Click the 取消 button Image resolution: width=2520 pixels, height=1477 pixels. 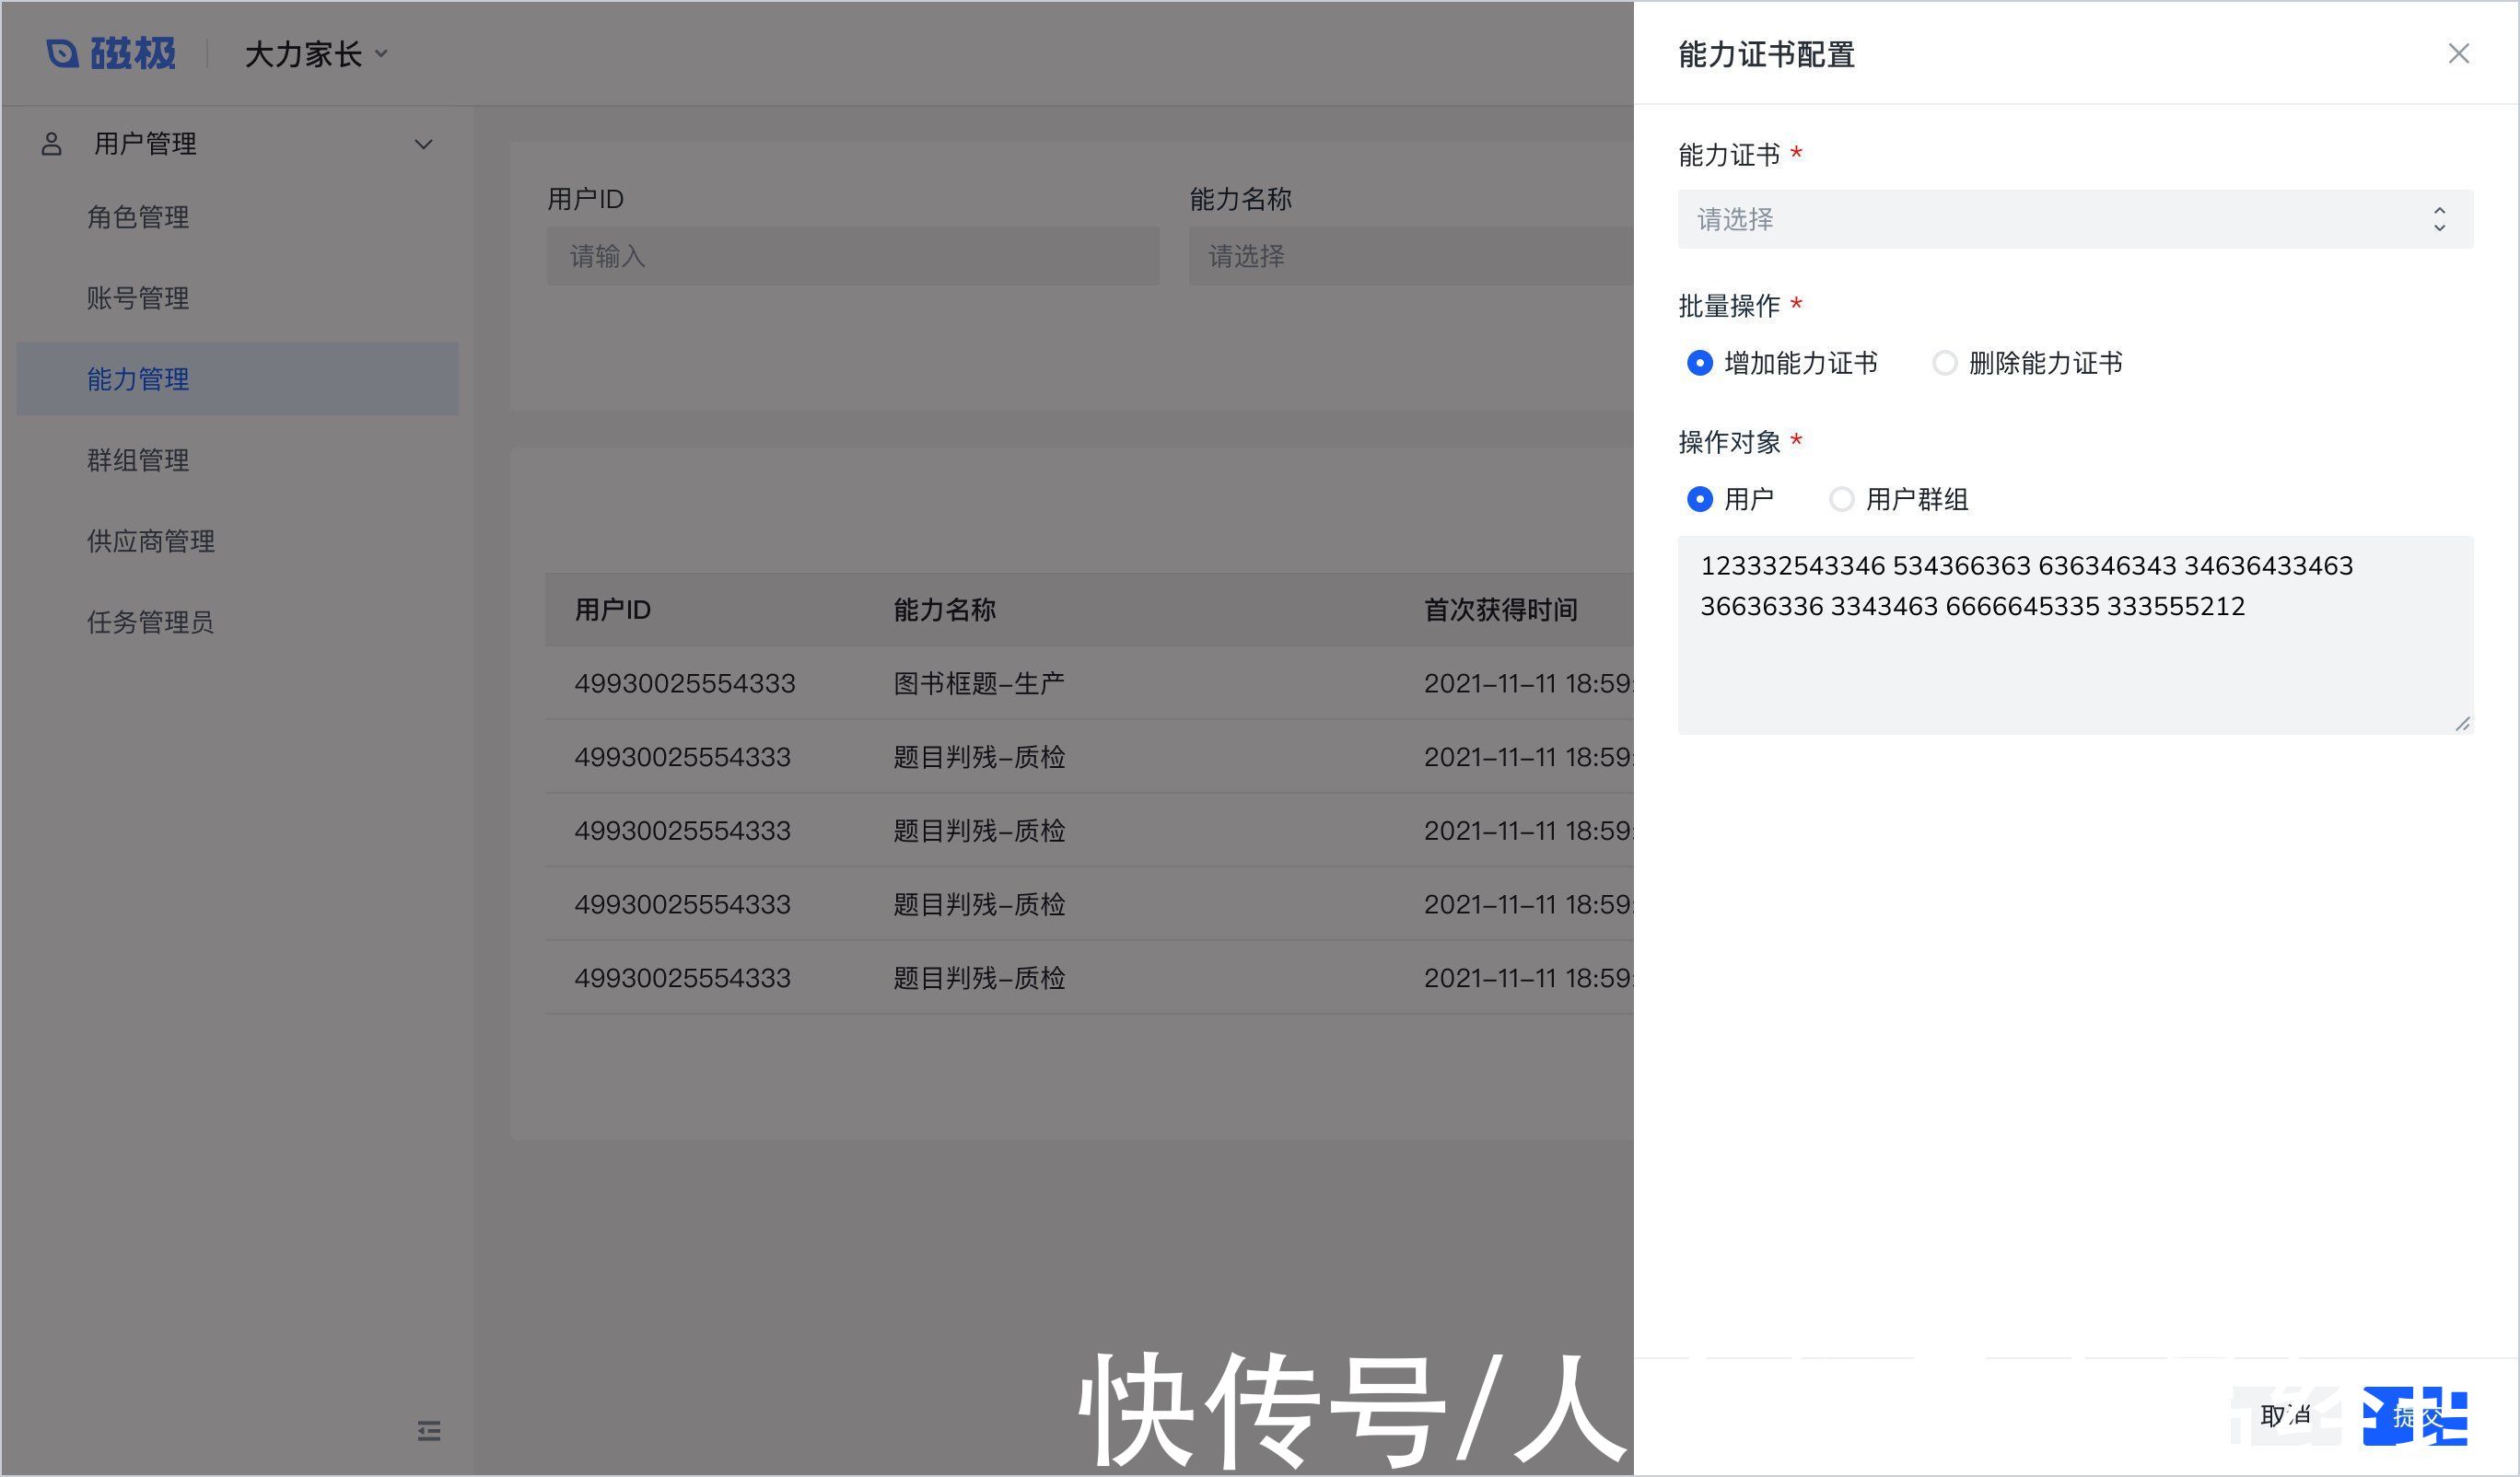point(2287,1416)
